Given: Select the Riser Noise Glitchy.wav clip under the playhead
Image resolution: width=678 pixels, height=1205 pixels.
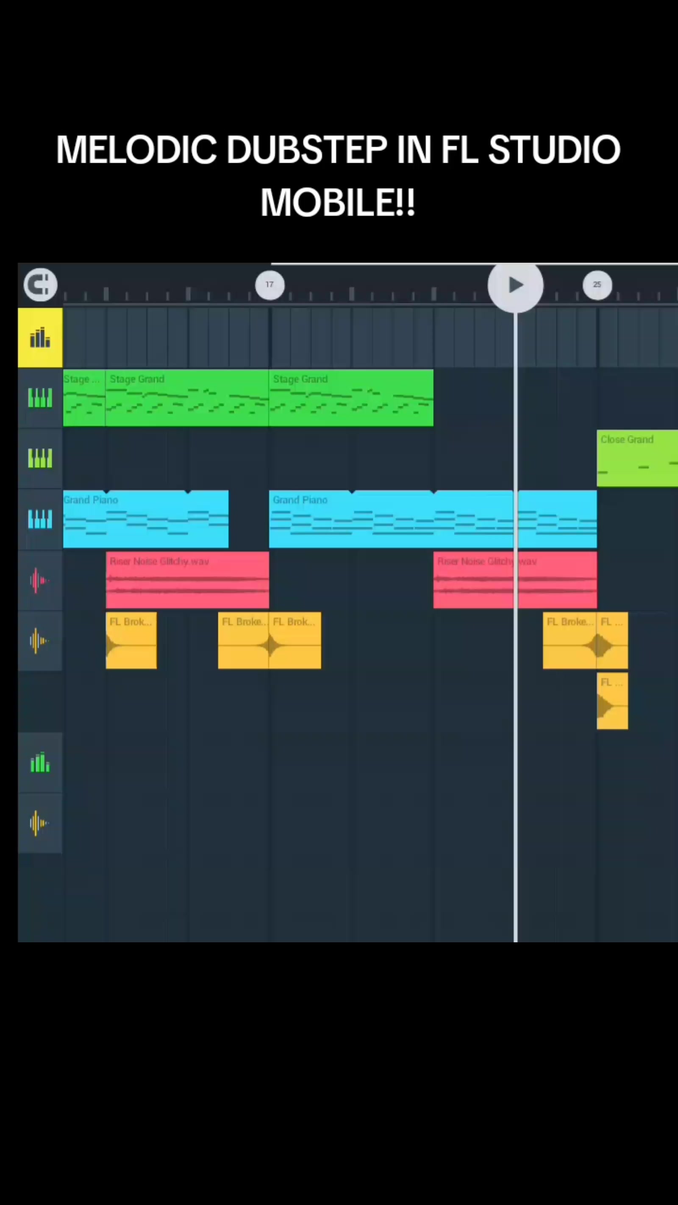Looking at the screenshot, I should click(x=515, y=580).
